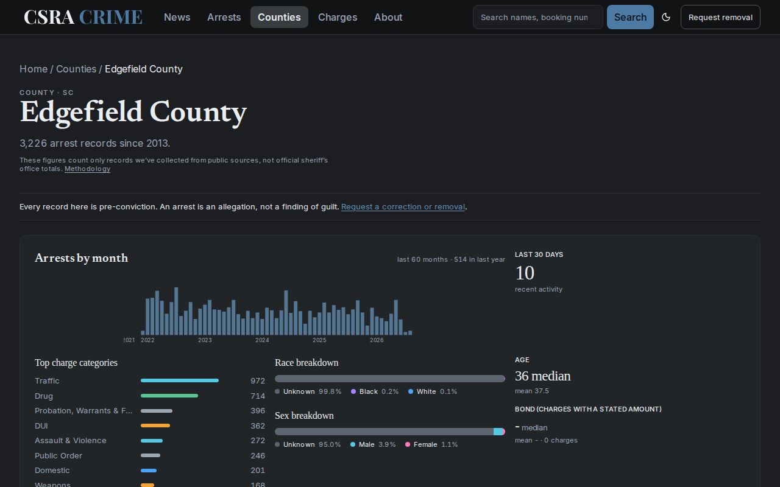Follow the Home breadcrumb link
Image resolution: width=780 pixels, height=487 pixels.
point(34,69)
